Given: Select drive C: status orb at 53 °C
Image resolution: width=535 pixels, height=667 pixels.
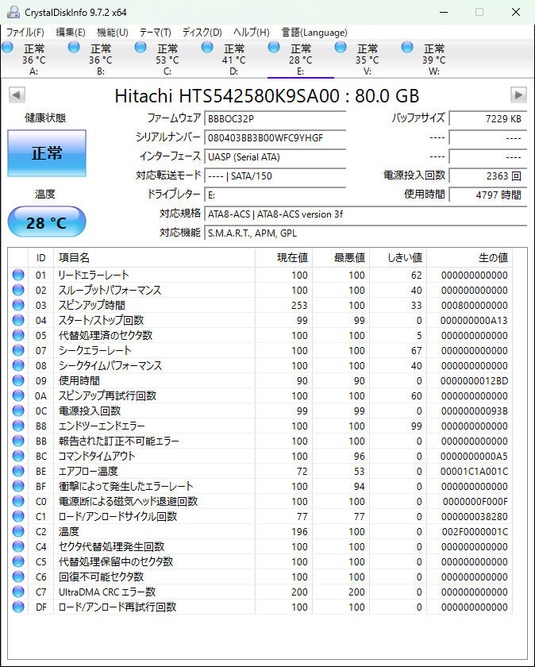Looking at the screenshot, I should 140,47.
